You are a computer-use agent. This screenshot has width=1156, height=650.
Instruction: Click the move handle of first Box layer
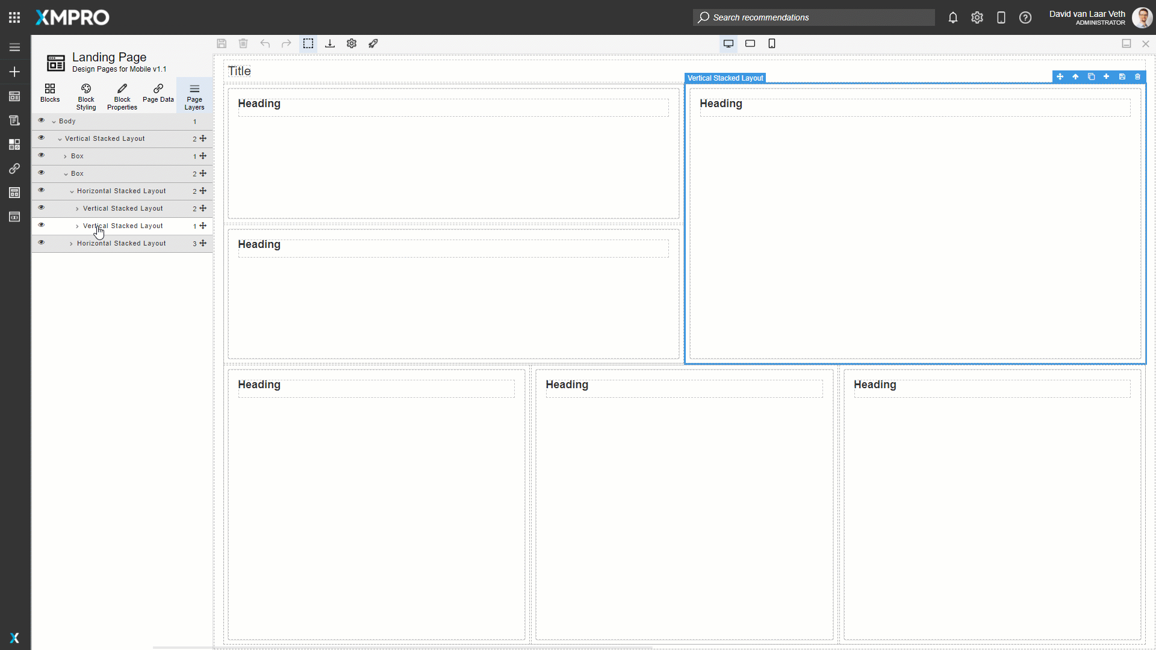(203, 156)
